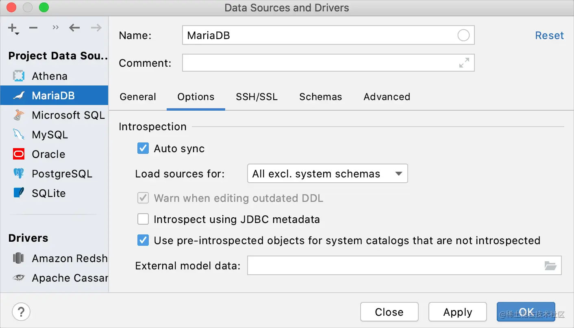Click the Reset link

pos(549,36)
